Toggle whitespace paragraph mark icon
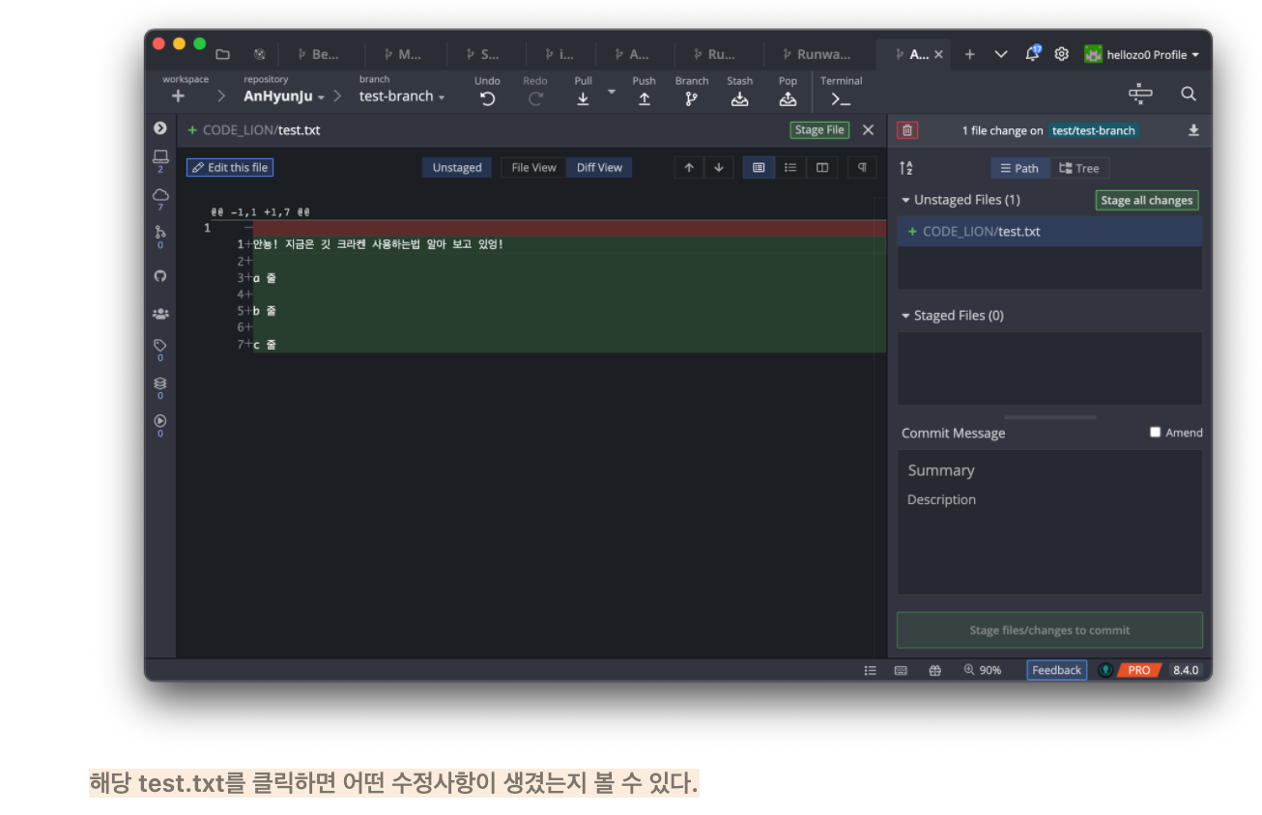Viewport: 1262px width, 815px height. tap(862, 167)
